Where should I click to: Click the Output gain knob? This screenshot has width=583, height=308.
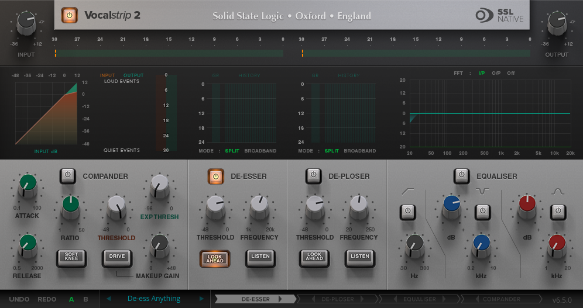coord(557,23)
